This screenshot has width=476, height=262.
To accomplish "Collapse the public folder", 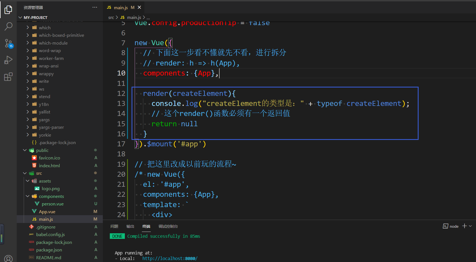I will 25,150.
